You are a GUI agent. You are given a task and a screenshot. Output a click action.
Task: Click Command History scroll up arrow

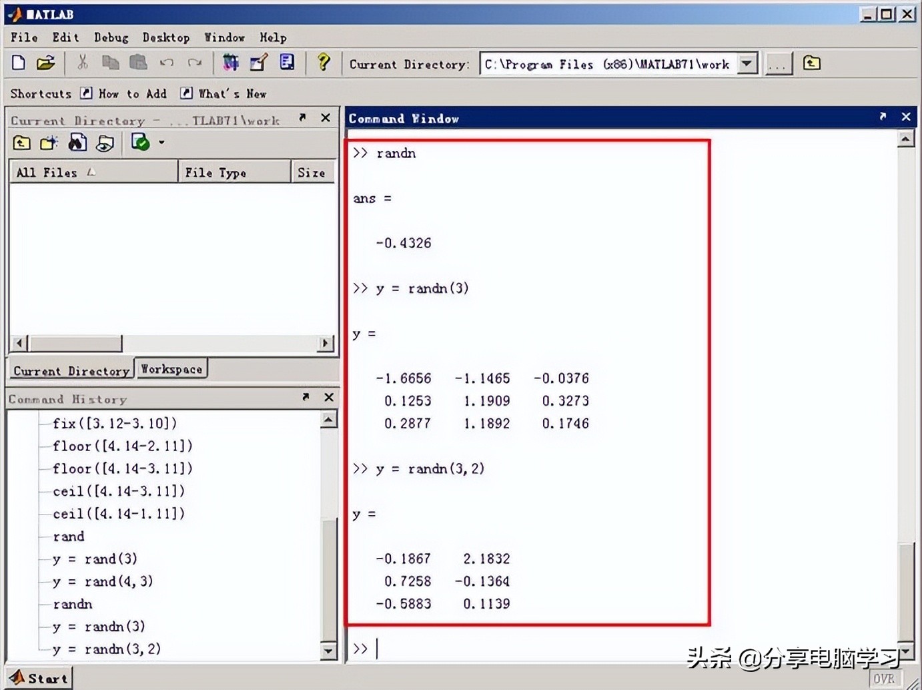pos(329,420)
